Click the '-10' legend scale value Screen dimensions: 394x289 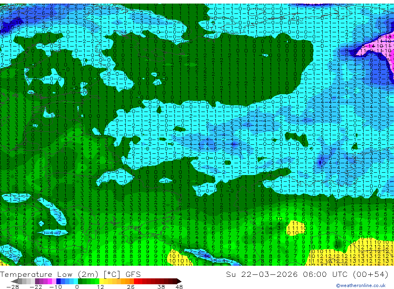coord(56,287)
